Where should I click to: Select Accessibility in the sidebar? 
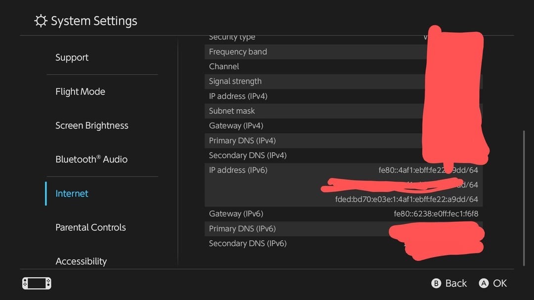coord(81,261)
